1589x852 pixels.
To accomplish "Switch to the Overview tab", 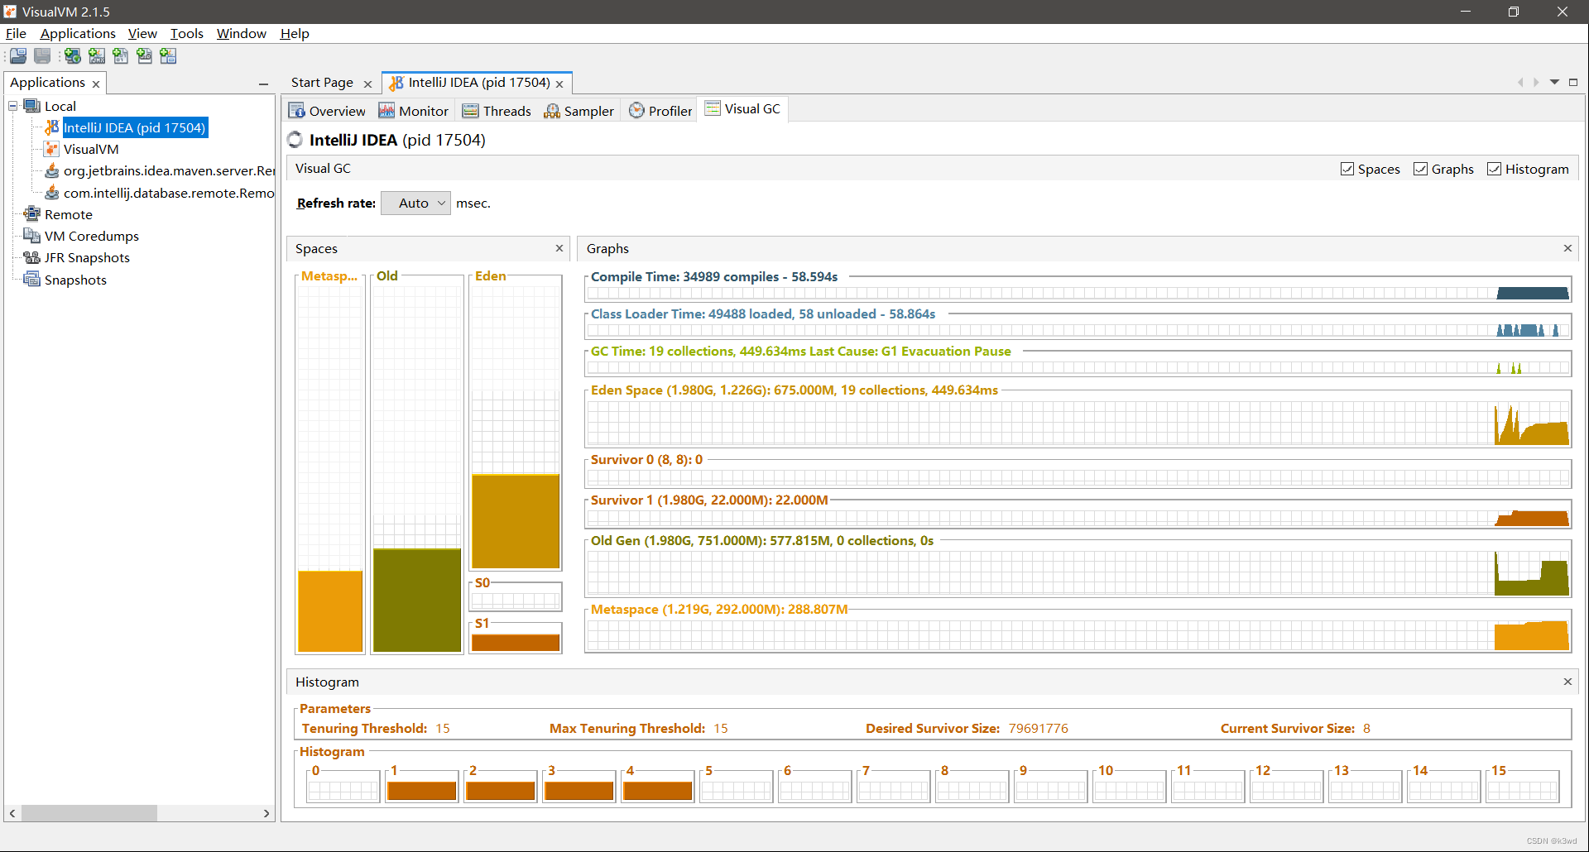I will 327,111.
